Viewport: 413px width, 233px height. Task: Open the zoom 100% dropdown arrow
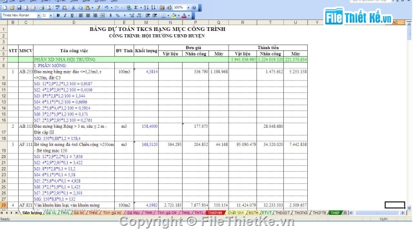188,8
